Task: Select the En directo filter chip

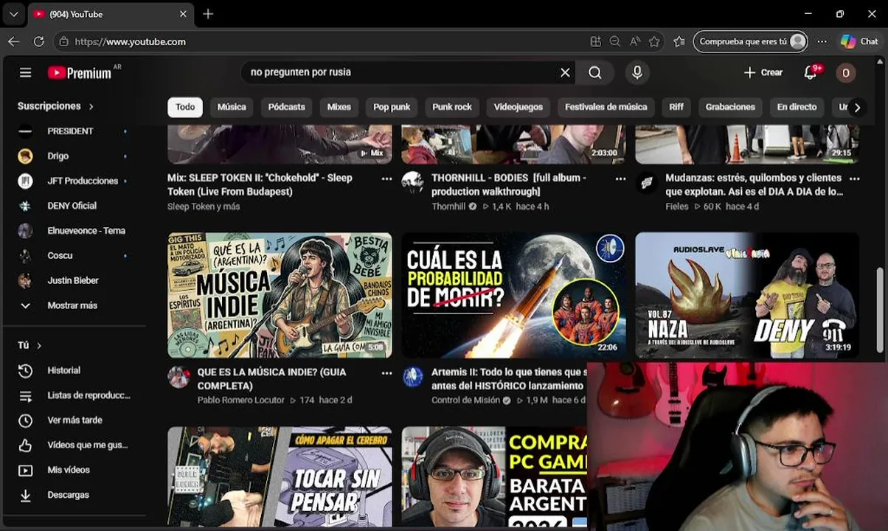Action: click(x=797, y=107)
